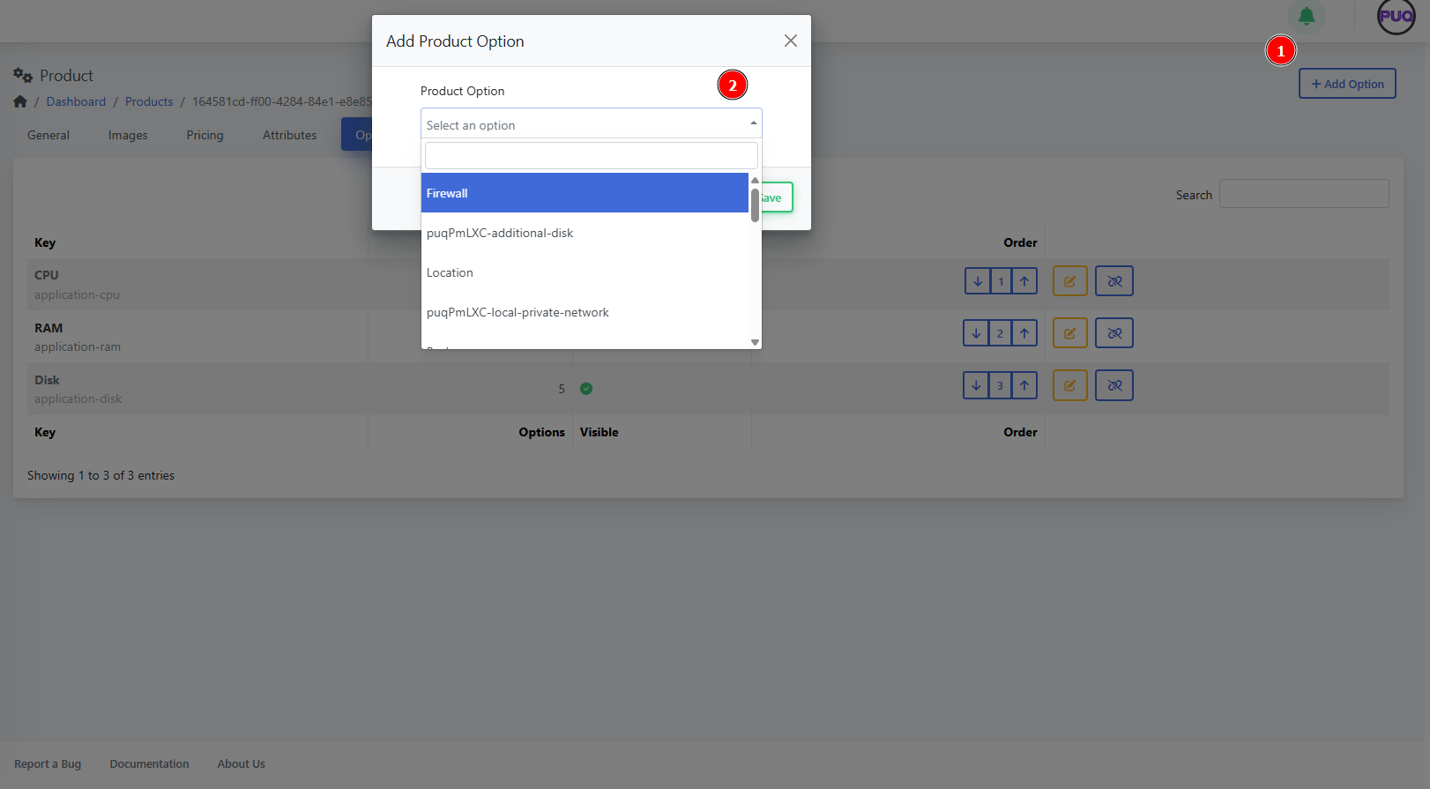Click the Showing 1 to 3 entries text
This screenshot has width=1430, height=789.
coord(101,475)
